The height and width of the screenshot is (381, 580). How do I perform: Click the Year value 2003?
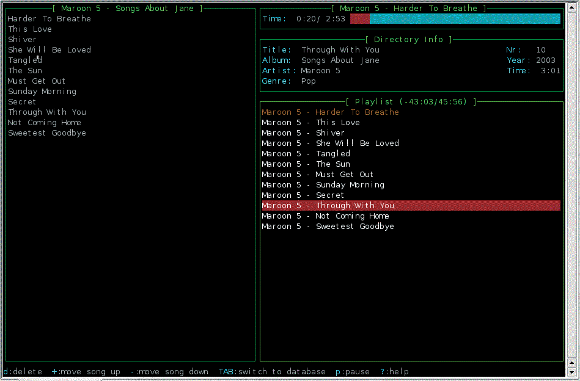(546, 60)
